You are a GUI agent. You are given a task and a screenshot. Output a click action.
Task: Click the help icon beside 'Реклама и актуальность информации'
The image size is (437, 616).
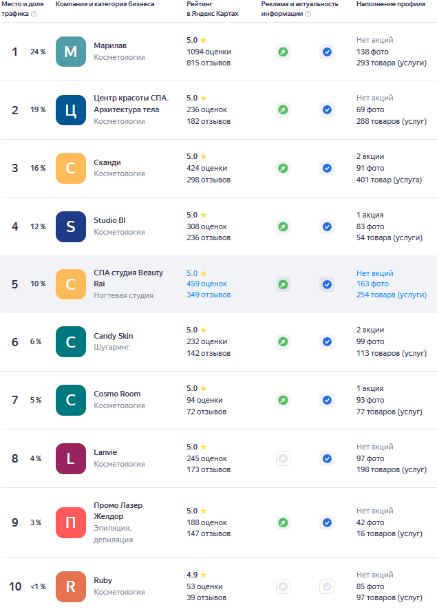coord(308,14)
